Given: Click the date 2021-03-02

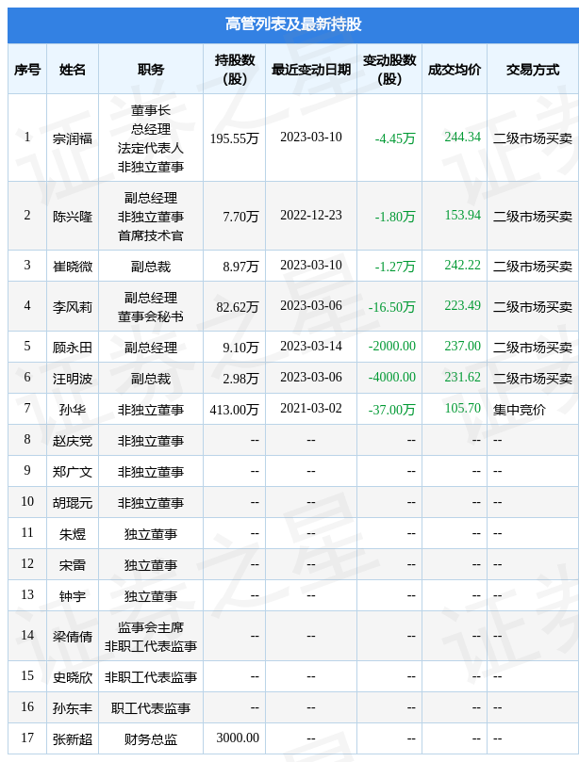Looking at the screenshot, I should 311,408.
